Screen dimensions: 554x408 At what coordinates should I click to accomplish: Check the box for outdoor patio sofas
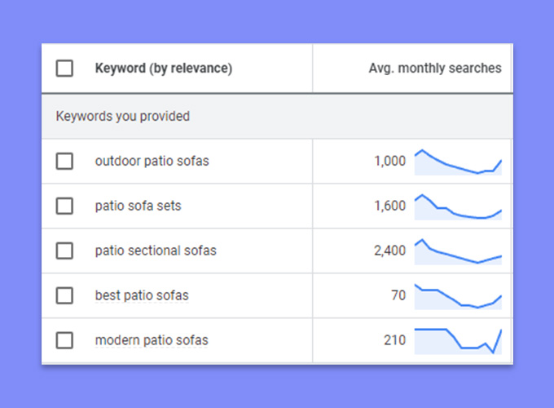click(x=64, y=161)
